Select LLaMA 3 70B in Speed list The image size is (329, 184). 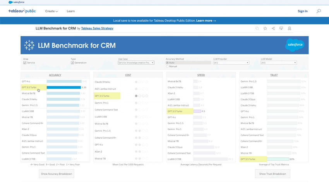[174, 159]
